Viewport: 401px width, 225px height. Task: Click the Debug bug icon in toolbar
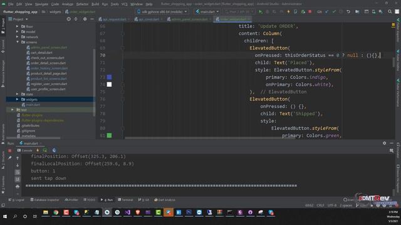click(x=268, y=12)
